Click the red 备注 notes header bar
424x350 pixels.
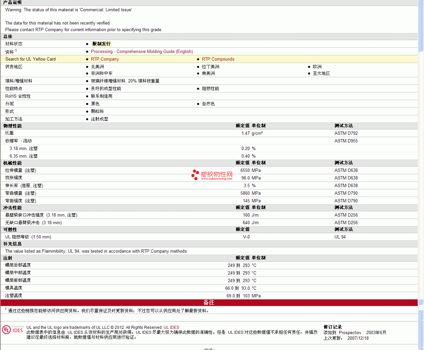click(x=209, y=303)
